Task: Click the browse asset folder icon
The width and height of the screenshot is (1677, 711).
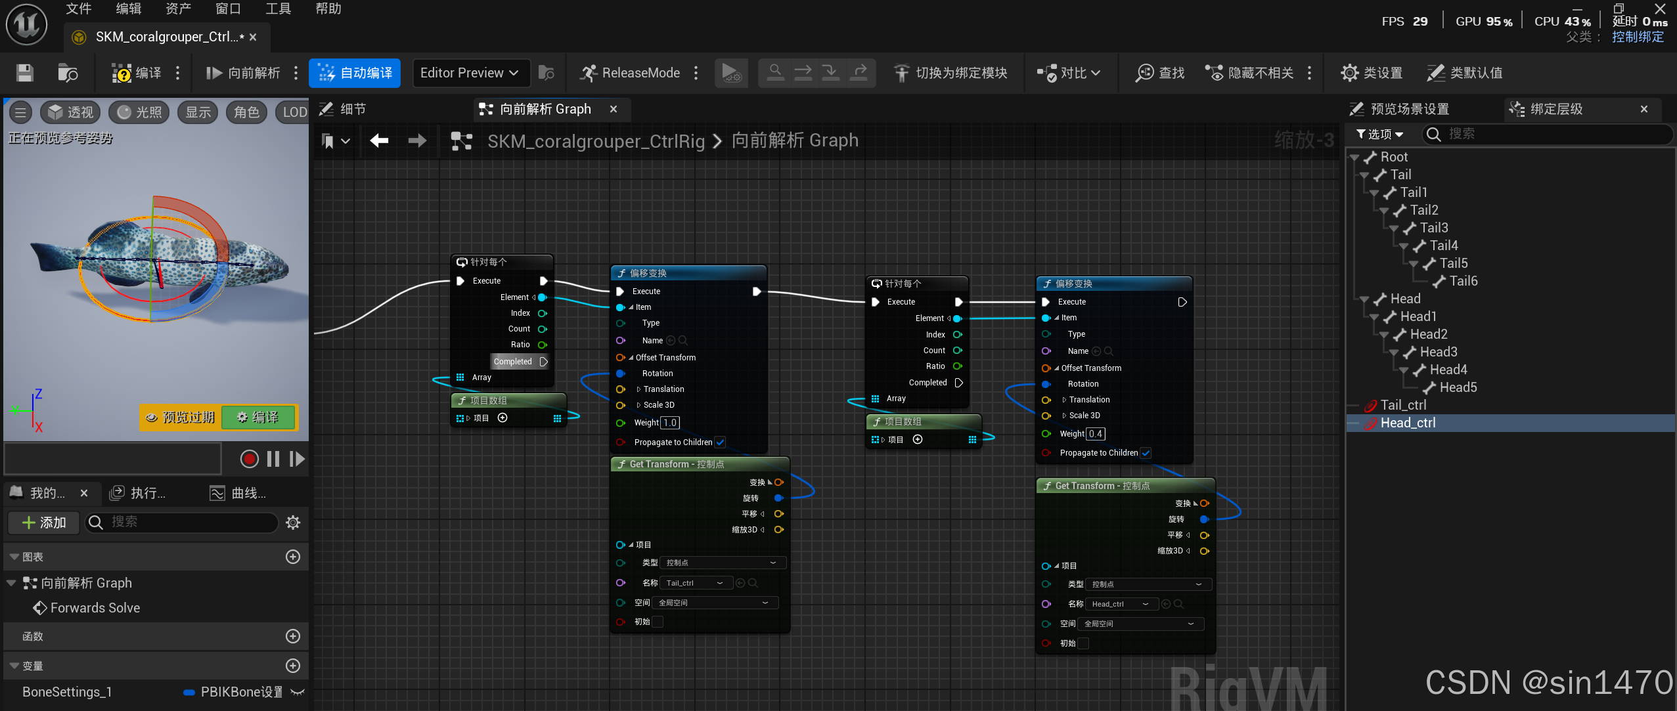Action: point(67,73)
